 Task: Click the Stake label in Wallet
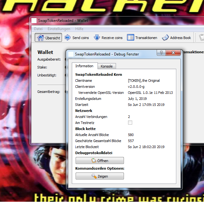point(42,67)
